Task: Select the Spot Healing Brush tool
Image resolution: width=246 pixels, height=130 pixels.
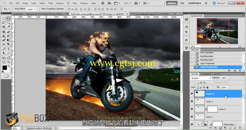Action: coord(4,32)
